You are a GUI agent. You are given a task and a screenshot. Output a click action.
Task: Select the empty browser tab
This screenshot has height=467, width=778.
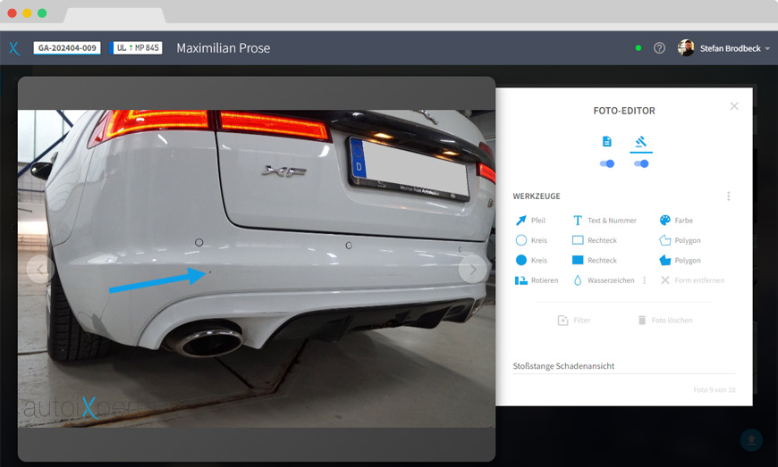[114, 15]
